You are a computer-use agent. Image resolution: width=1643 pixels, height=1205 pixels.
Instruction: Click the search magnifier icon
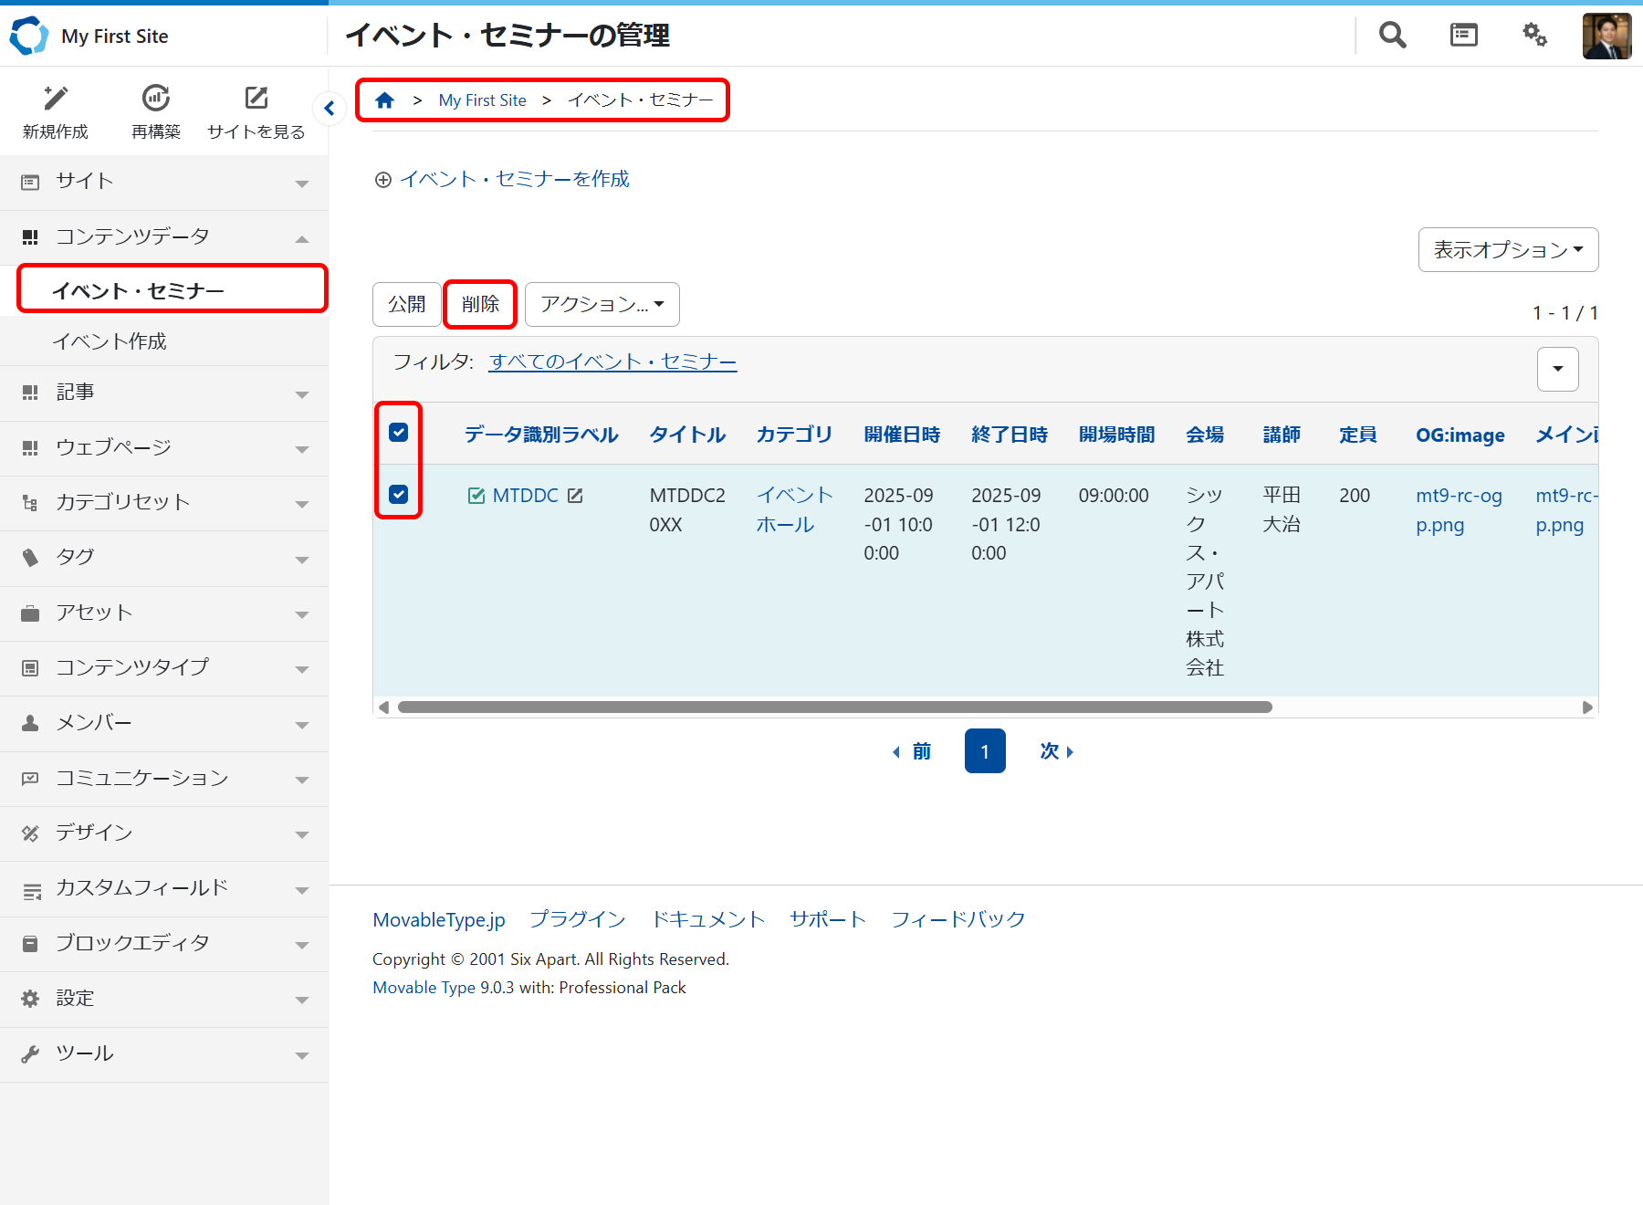pos(1392,36)
